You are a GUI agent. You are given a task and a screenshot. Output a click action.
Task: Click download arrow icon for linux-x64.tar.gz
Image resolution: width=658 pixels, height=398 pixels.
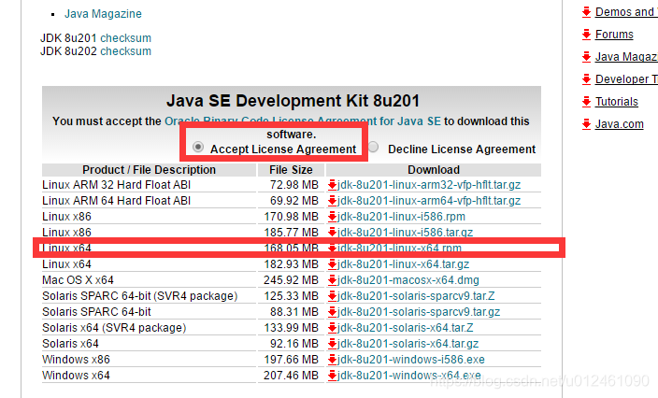pyautogui.click(x=332, y=264)
